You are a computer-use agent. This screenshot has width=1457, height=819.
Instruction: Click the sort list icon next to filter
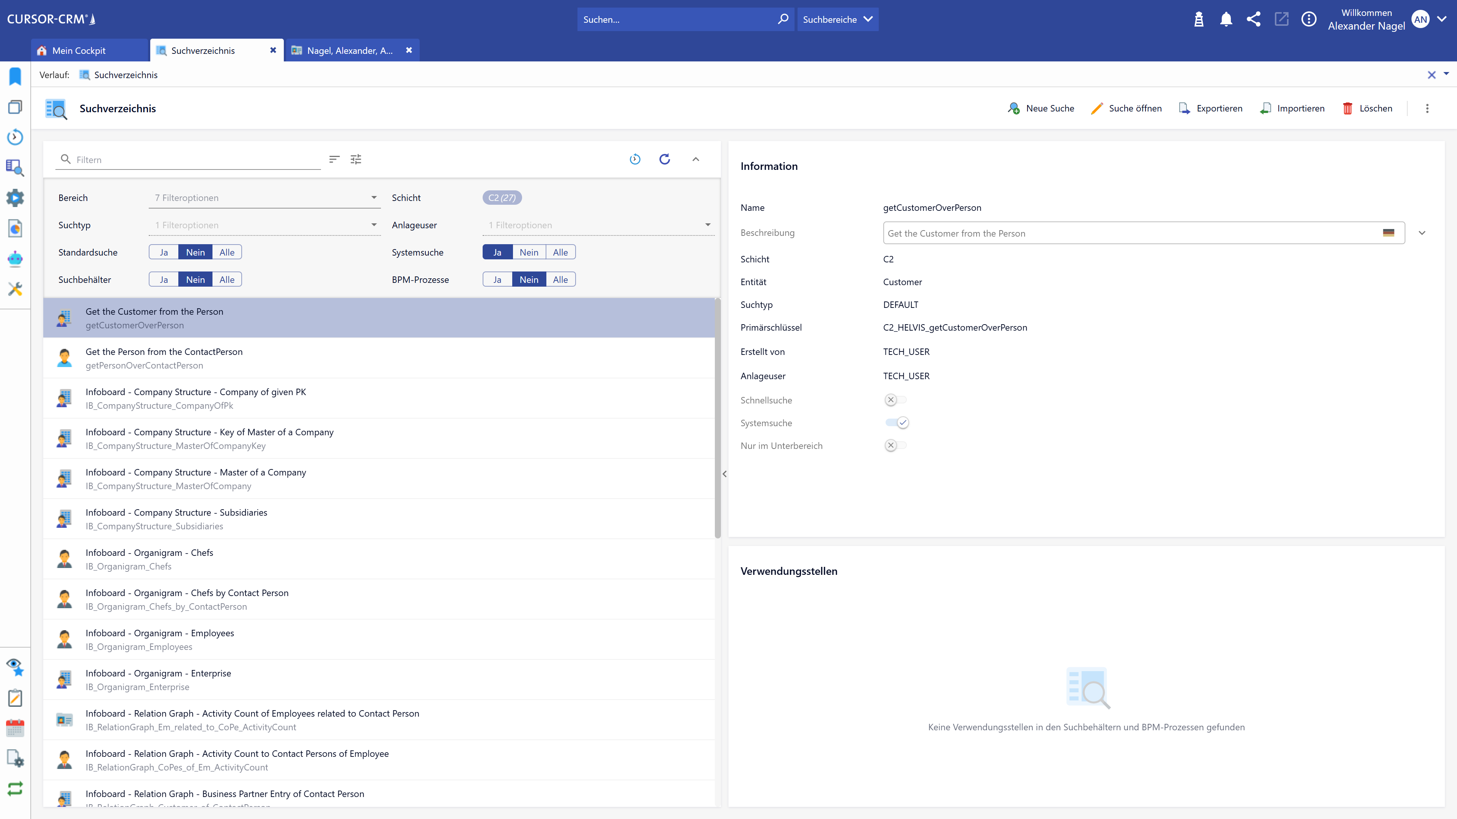pyautogui.click(x=334, y=159)
